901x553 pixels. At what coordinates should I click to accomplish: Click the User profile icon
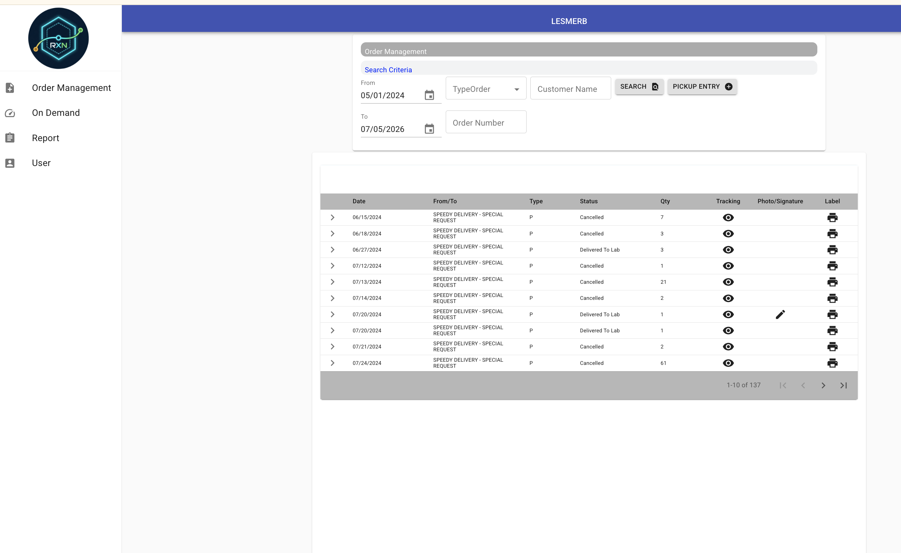click(10, 163)
